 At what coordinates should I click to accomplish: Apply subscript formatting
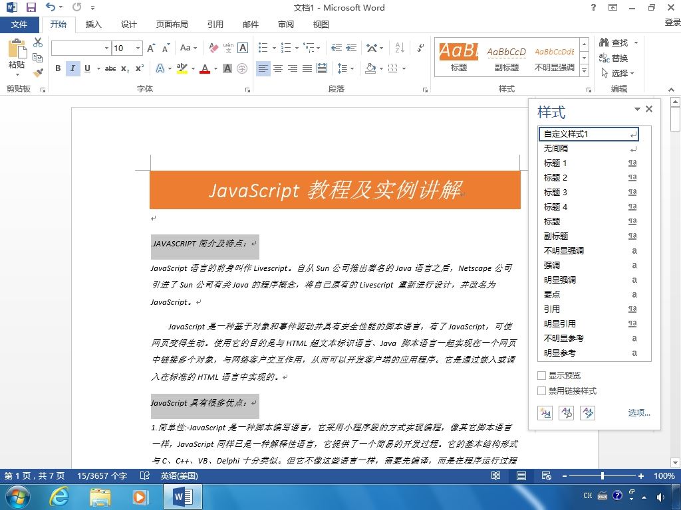[125, 68]
